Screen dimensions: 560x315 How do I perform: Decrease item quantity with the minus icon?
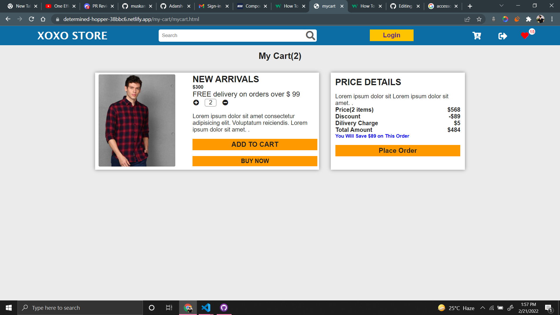[x=225, y=103]
